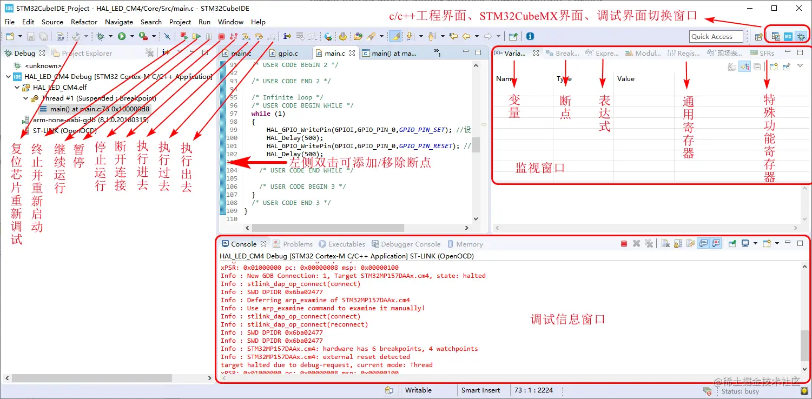Image resolution: width=812 pixels, height=399 pixels.
Task: Click the New file wizard icon
Action: tap(10, 36)
